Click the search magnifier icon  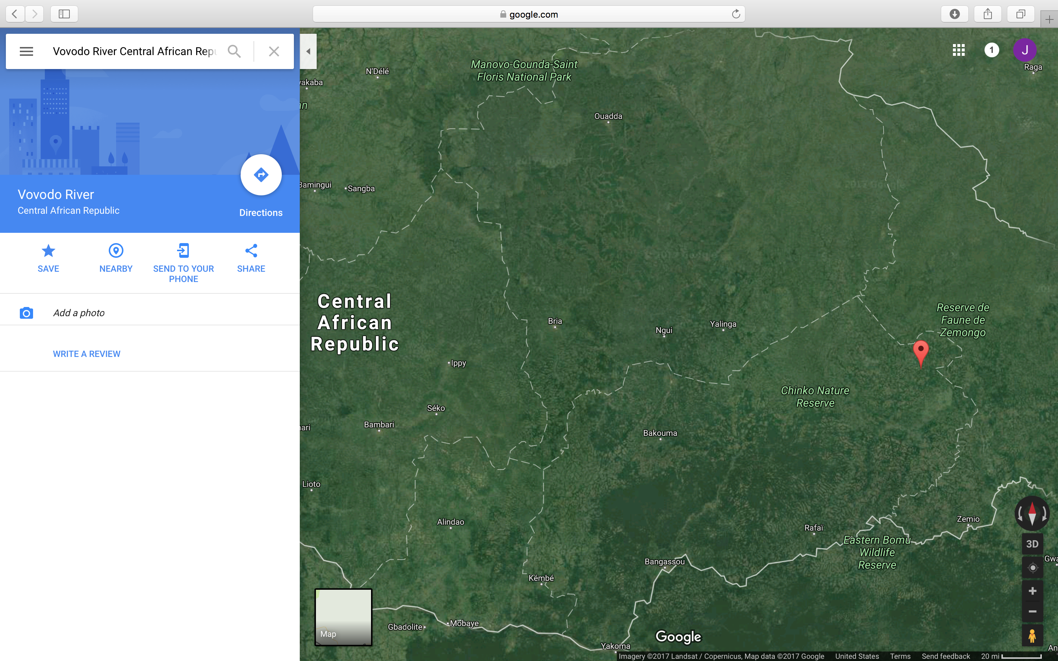click(234, 51)
